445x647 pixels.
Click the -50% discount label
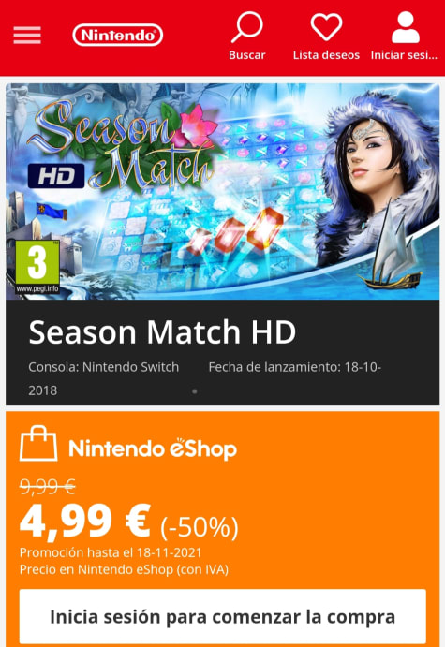(x=200, y=527)
